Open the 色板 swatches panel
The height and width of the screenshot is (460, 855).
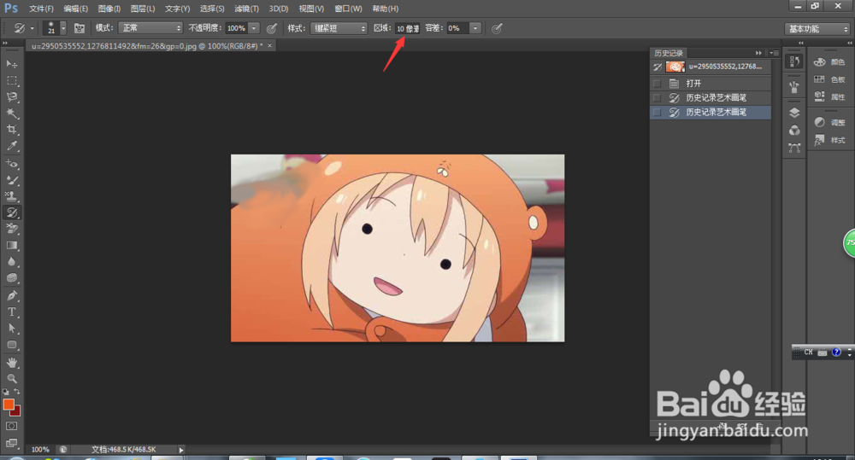point(830,79)
